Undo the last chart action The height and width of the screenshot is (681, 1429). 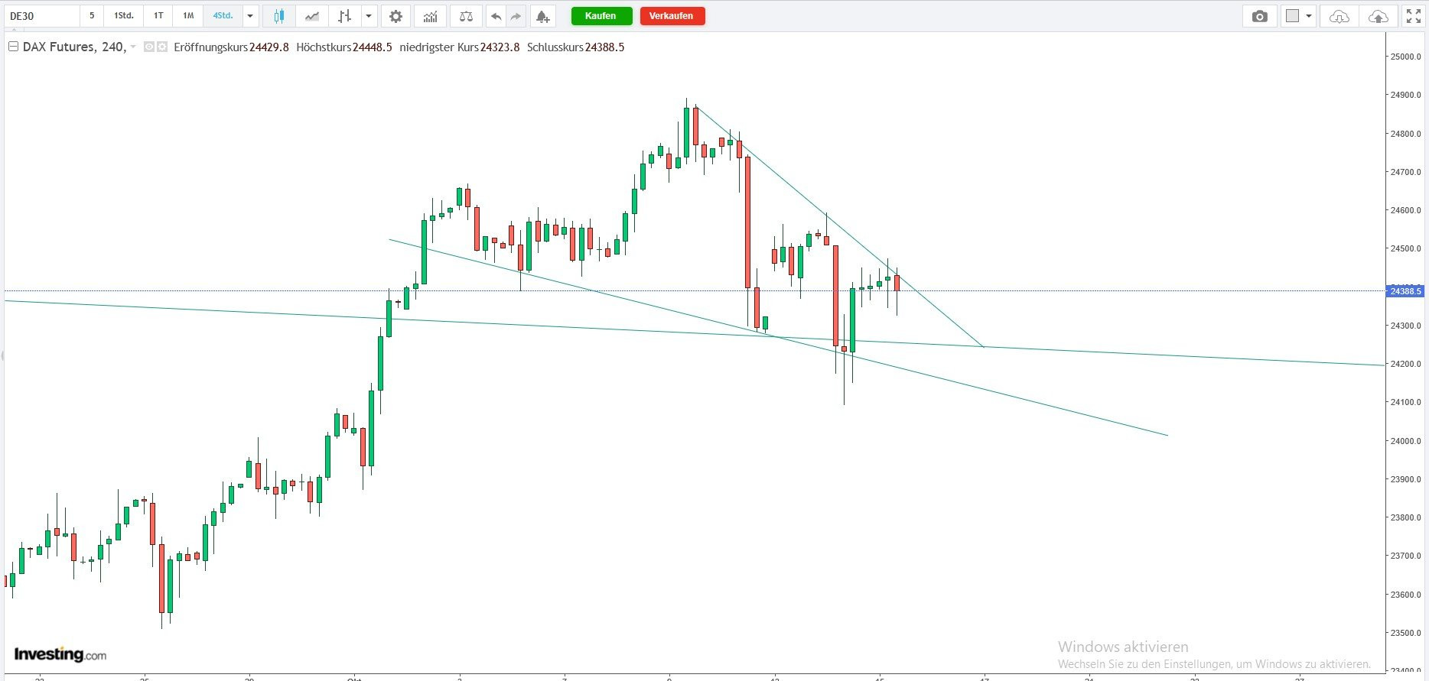[496, 16]
